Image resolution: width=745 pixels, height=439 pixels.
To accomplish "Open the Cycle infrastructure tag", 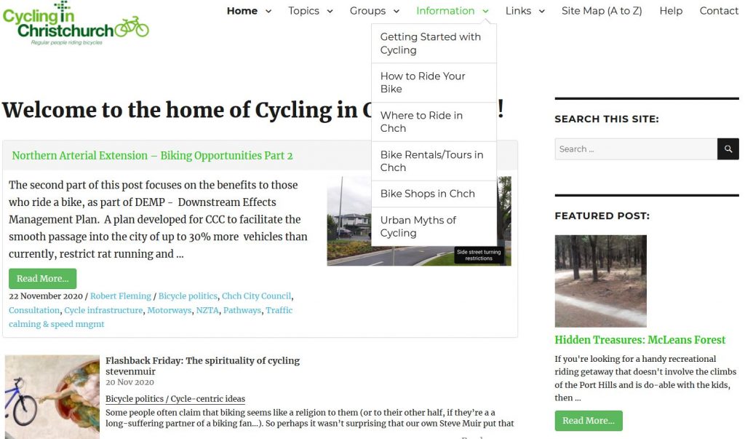I will (103, 310).
